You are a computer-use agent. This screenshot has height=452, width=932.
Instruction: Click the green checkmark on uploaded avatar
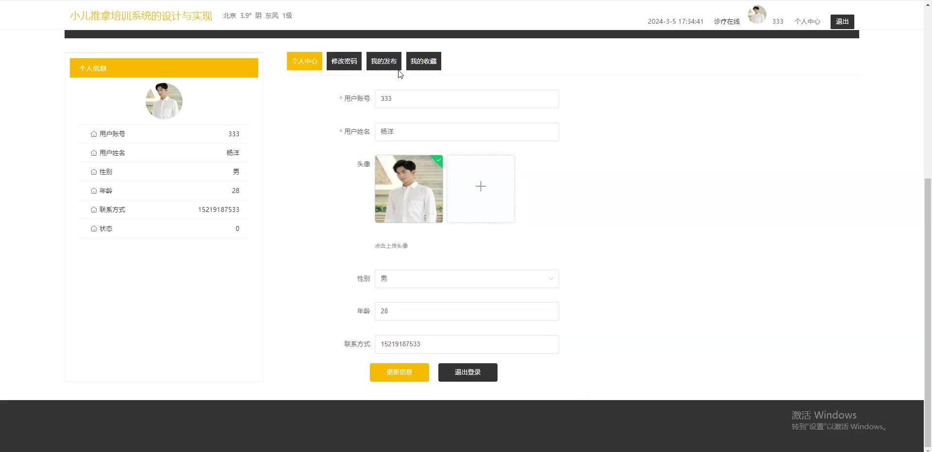point(438,160)
